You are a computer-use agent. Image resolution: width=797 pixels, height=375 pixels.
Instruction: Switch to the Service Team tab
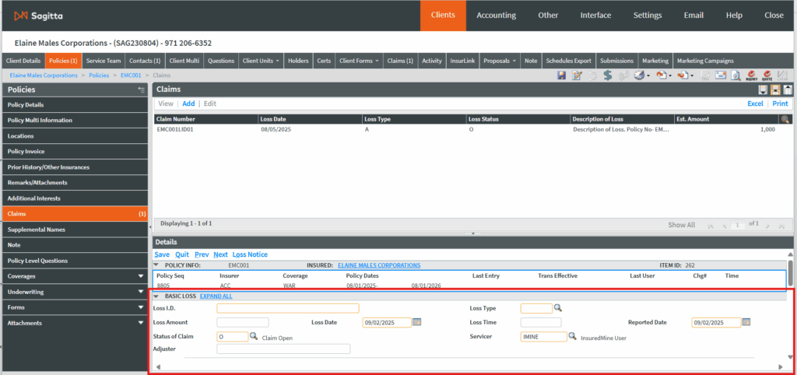click(103, 61)
